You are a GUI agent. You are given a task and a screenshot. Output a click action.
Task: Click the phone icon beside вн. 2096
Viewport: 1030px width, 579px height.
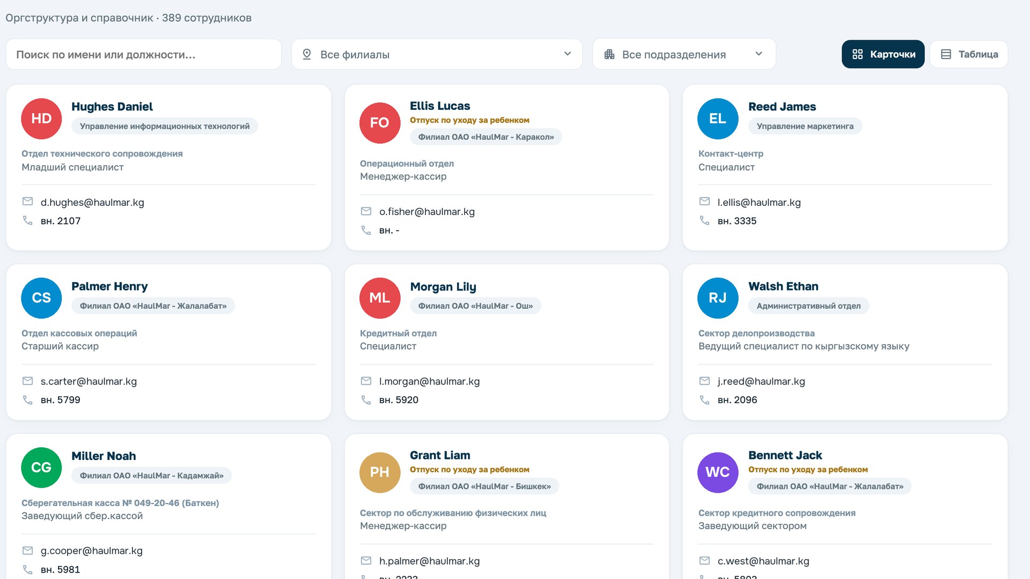tap(704, 400)
